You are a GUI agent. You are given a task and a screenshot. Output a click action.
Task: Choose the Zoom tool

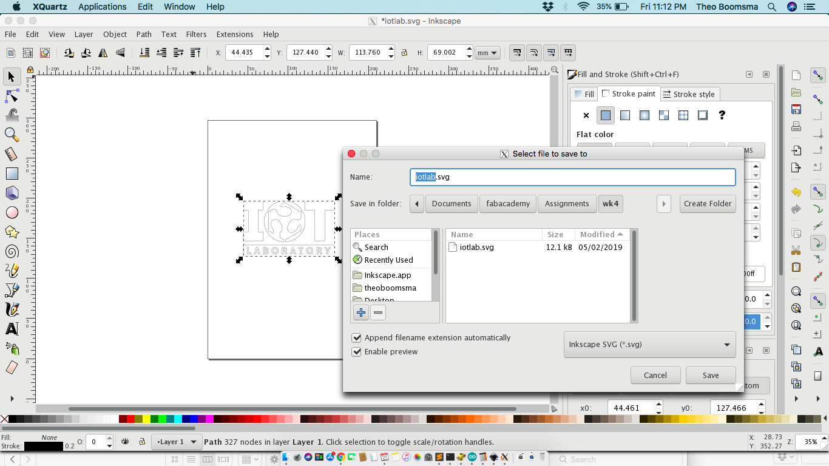(12, 135)
